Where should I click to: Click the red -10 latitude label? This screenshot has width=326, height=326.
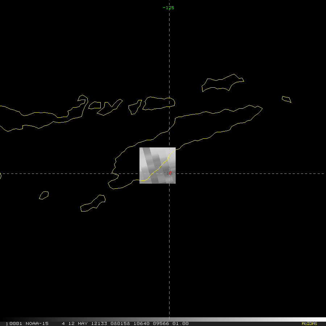168,173
